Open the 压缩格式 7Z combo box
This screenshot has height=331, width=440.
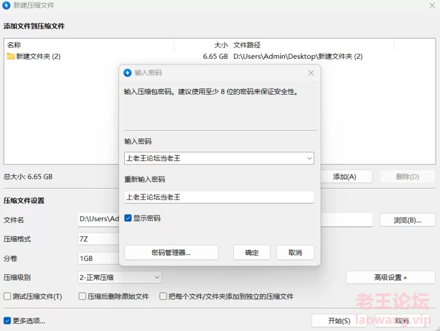click(98, 239)
